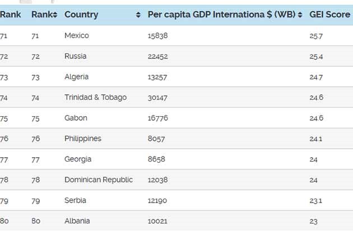The width and height of the screenshot is (353, 234).
Task: Click the first Rank column header
Action: pyautogui.click(x=10, y=15)
